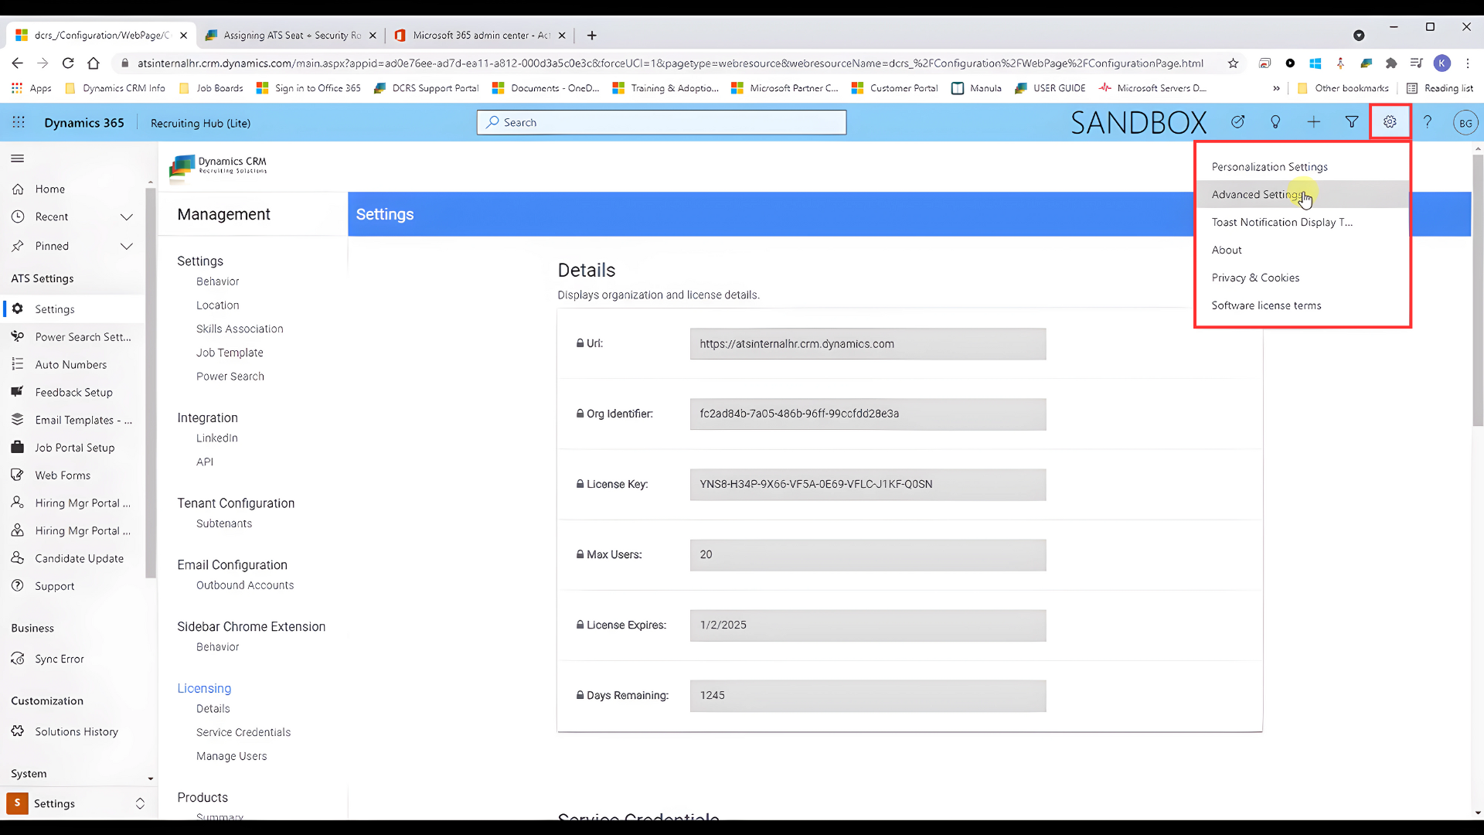Open Job Portal Setup sidebar item

click(x=73, y=448)
